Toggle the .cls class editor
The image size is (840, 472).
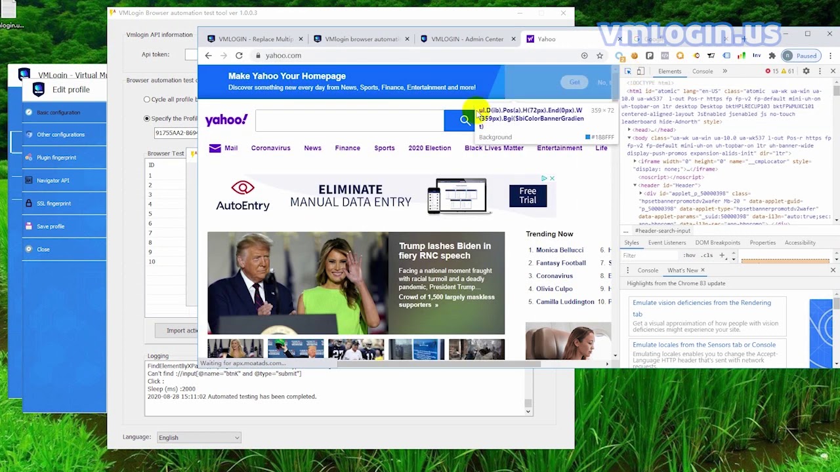707,256
